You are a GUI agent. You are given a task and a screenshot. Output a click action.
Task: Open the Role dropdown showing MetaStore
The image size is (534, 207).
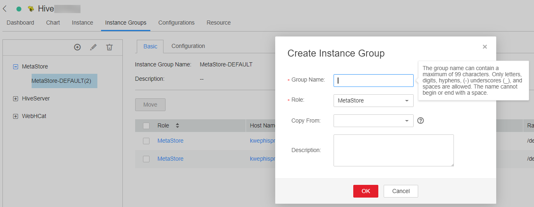[x=373, y=100]
